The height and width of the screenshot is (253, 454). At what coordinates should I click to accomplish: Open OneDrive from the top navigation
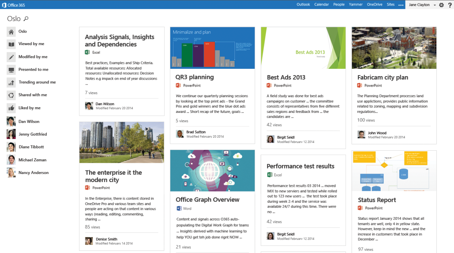click(375, 5)
